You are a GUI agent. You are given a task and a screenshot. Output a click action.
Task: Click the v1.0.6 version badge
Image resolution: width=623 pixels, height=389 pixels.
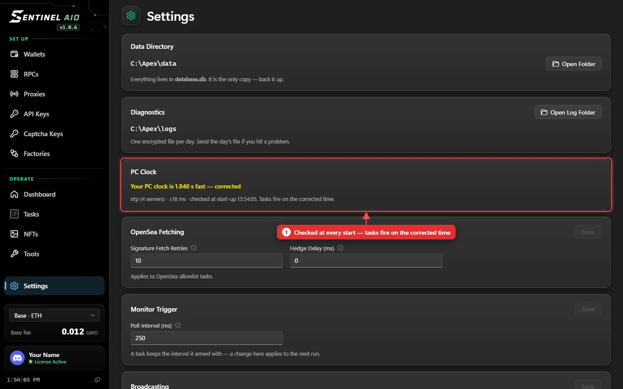68,27
